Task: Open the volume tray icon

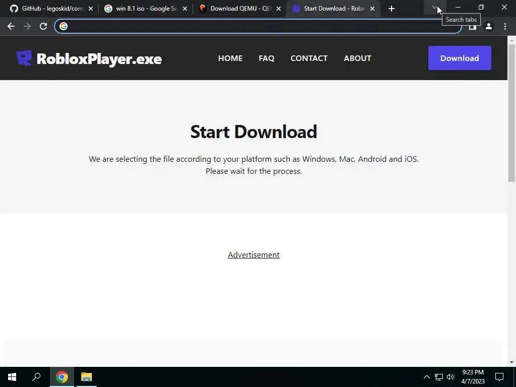Action: pos(450,377)
